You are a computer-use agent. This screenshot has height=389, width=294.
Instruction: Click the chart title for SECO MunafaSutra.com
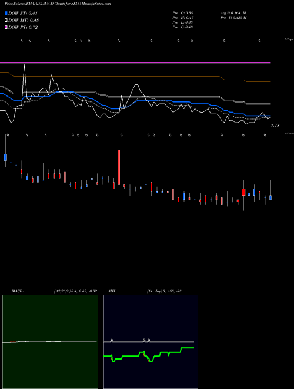(x=58, y=4)
